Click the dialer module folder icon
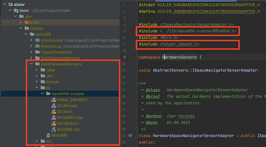This screenshot has width=266, height=147. click(16, 10)
